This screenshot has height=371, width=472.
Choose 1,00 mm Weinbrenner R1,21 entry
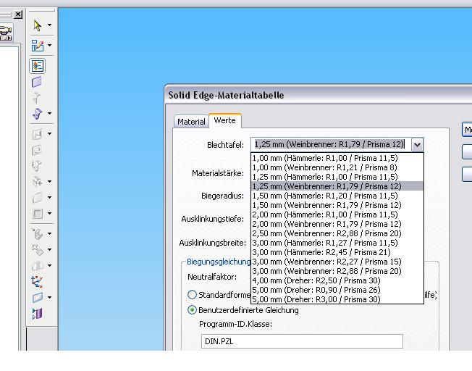click(337, 167)
